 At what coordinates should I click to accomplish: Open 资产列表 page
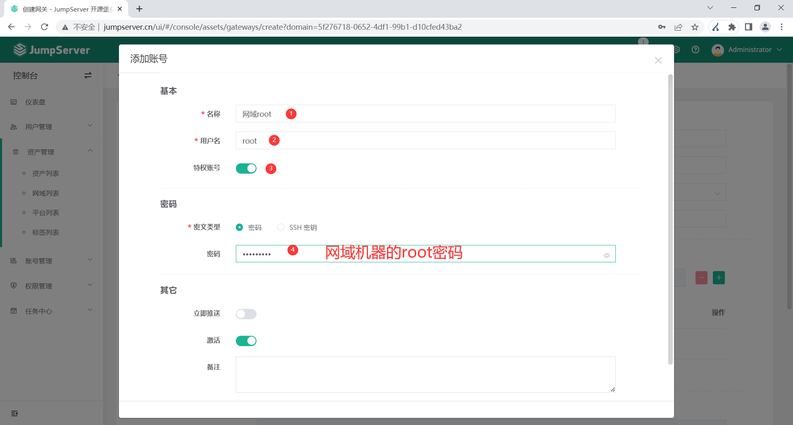[46, 173]
